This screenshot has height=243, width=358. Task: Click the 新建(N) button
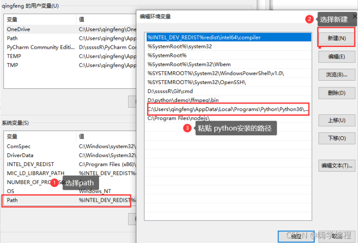(x=337, y=38)
